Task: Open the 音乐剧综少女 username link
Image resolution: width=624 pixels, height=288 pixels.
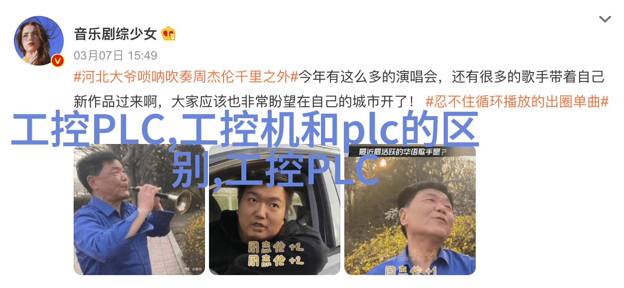Action: (115, 34)
